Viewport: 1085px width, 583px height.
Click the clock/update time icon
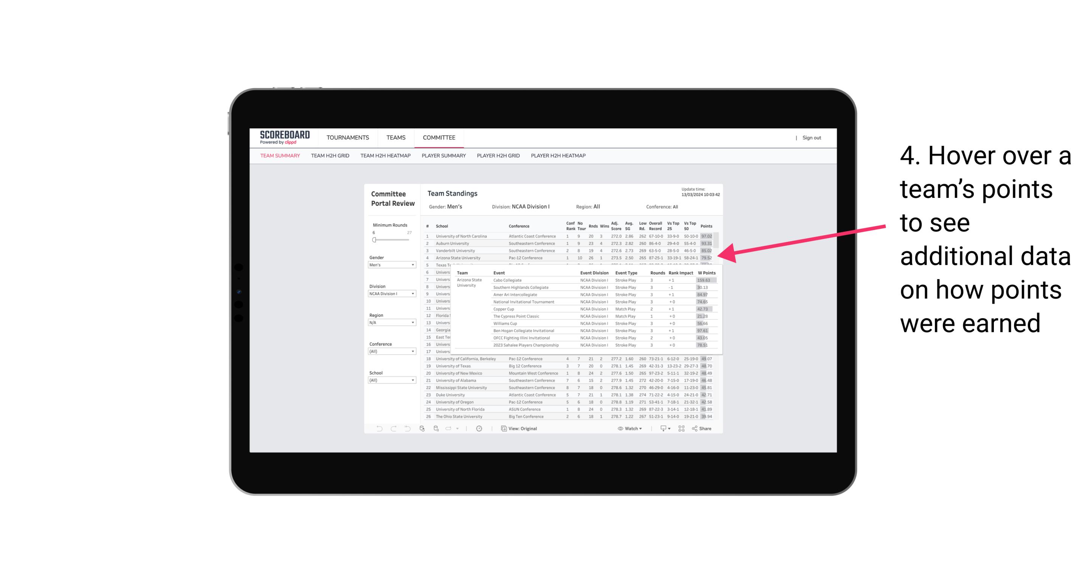[x=479, y=429]
